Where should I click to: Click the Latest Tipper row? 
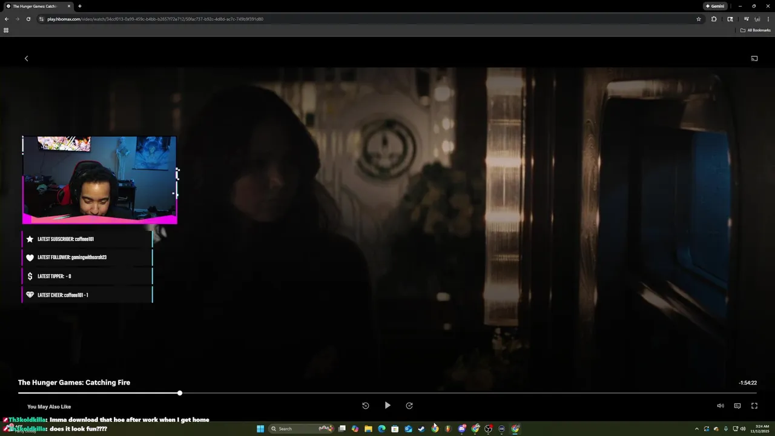click(88, 276)
